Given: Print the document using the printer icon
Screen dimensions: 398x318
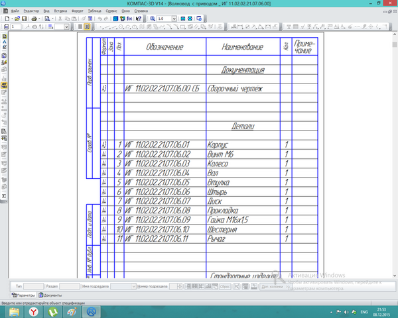Looking at the screenshot, I should 34,19.
